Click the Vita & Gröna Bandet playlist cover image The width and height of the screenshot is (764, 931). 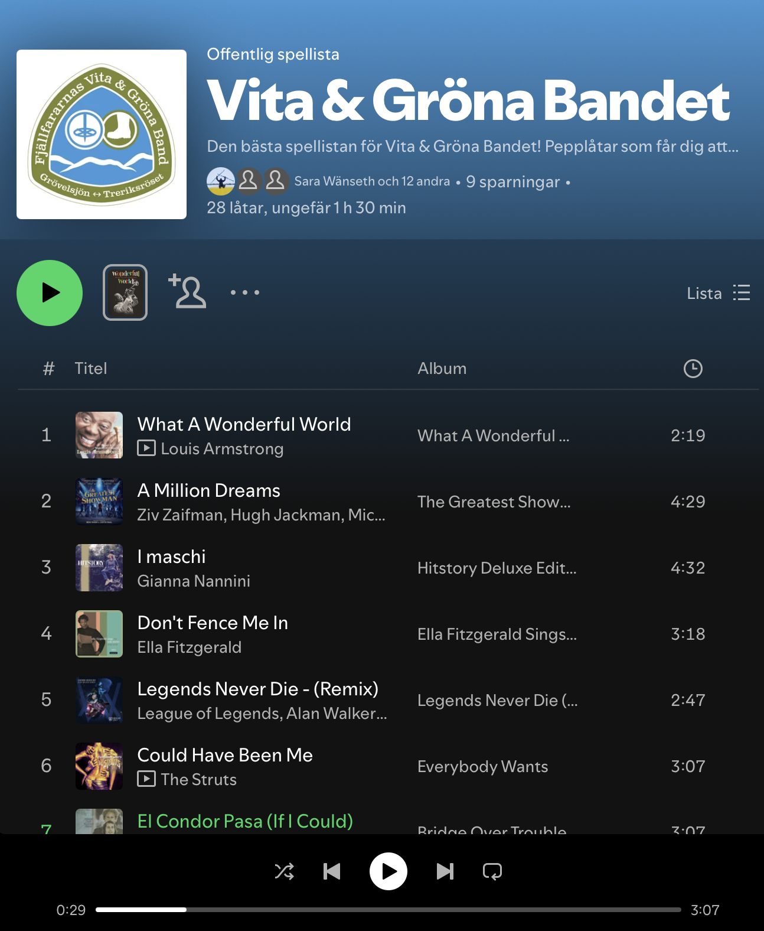pyautogui.click(x=102, y=135)
